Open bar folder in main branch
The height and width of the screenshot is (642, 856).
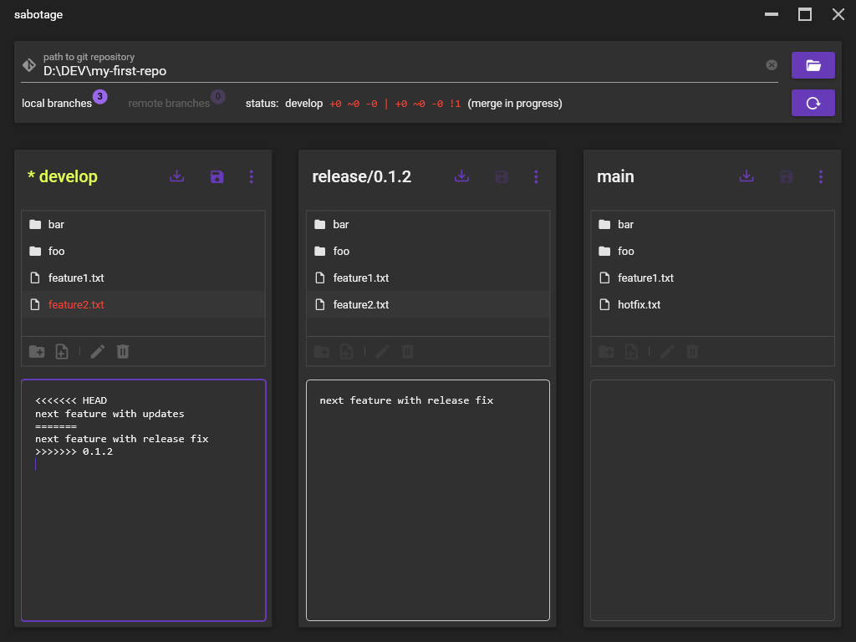pyautogui.click(x=712, y=224)
